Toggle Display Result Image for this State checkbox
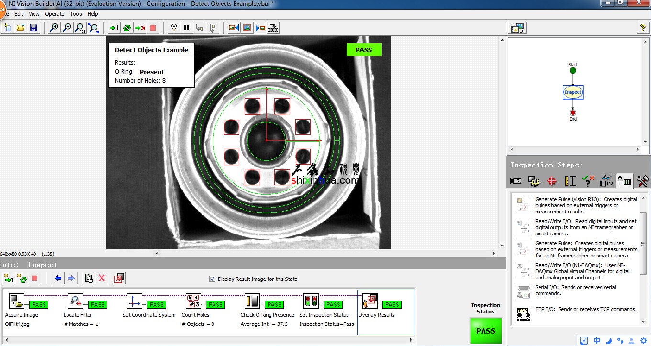 pos(213,279)
